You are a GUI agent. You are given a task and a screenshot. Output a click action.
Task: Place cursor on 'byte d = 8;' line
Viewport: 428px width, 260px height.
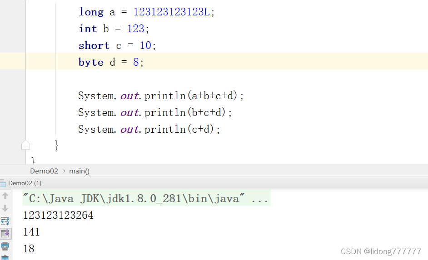(111, 62)
